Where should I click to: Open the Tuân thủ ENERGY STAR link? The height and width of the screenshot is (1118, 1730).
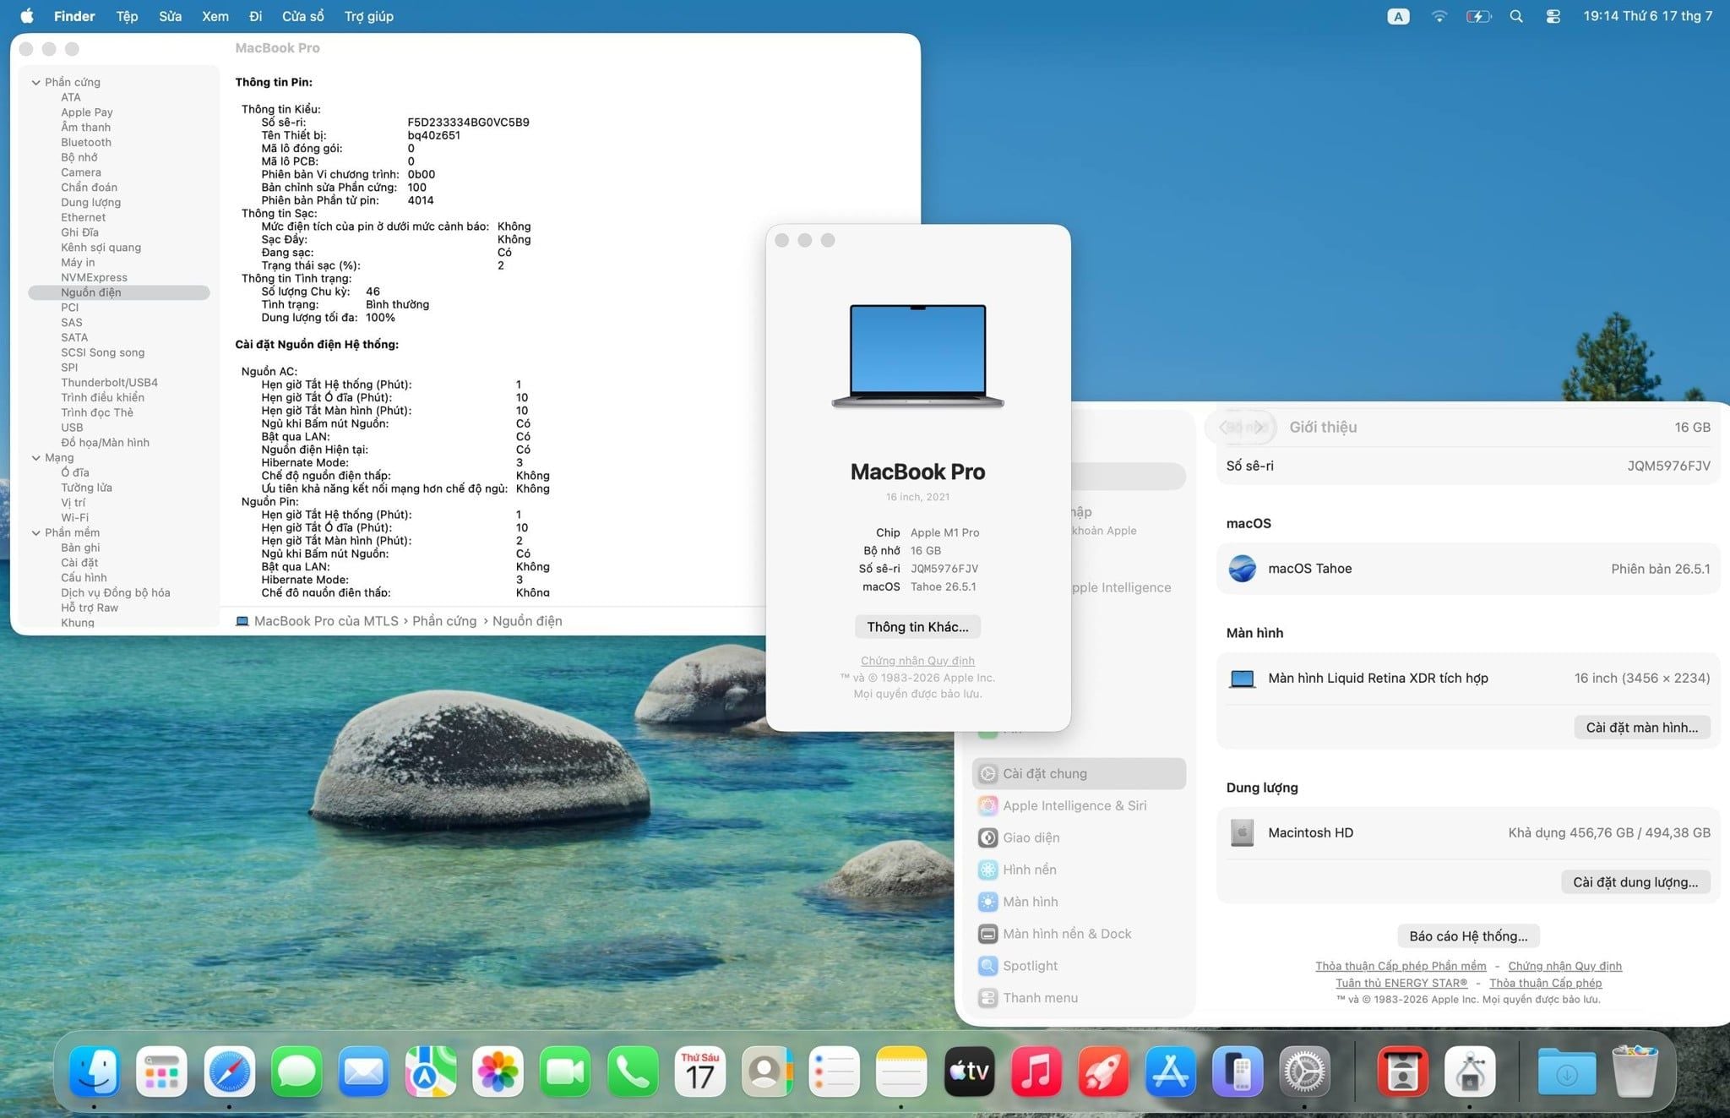1401,983
